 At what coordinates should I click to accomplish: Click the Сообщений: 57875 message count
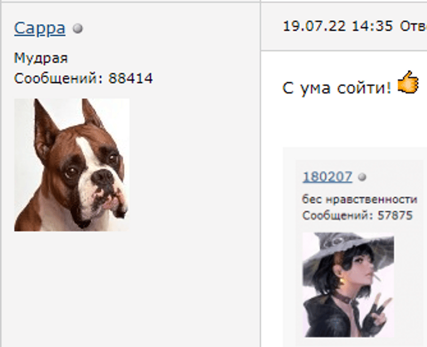coord(358,216)
